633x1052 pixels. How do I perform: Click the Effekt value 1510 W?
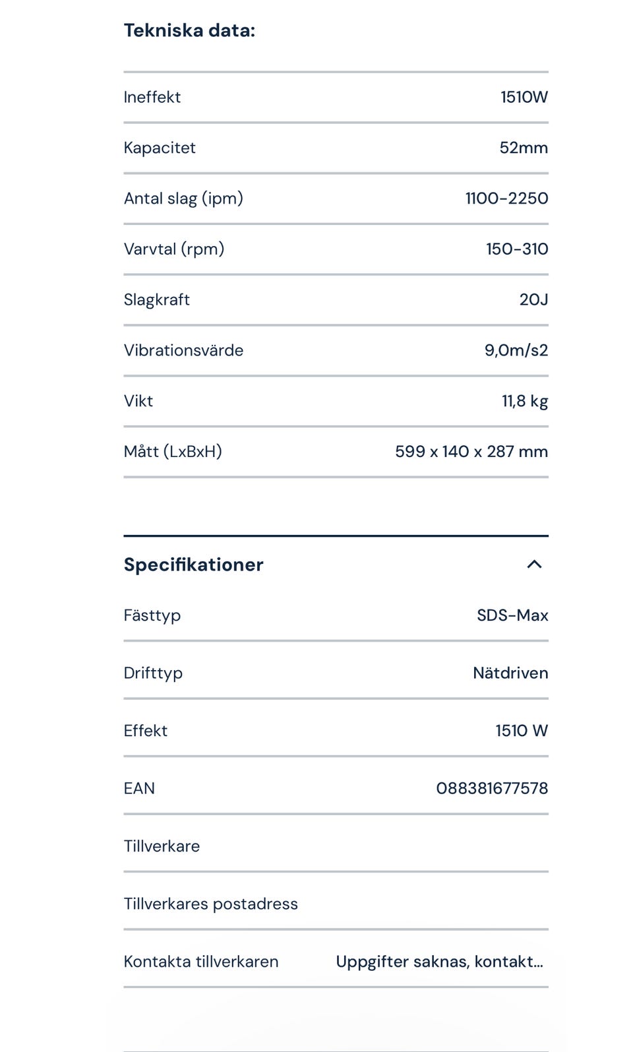[x=522, y=731]
